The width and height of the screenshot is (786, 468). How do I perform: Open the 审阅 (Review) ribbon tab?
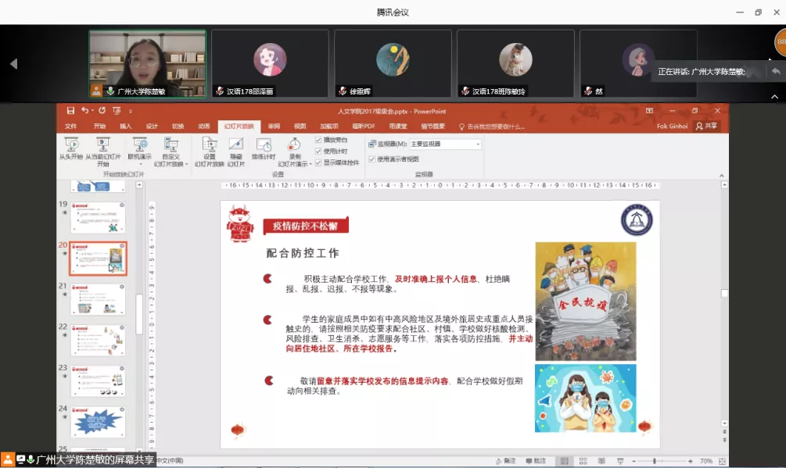point(274,126)
